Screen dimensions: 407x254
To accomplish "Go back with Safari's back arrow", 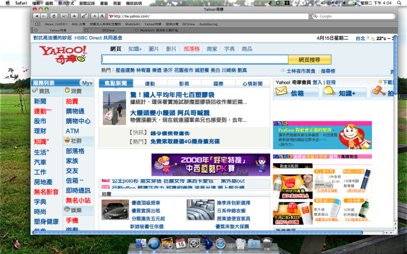I will [x=37, y=16].
